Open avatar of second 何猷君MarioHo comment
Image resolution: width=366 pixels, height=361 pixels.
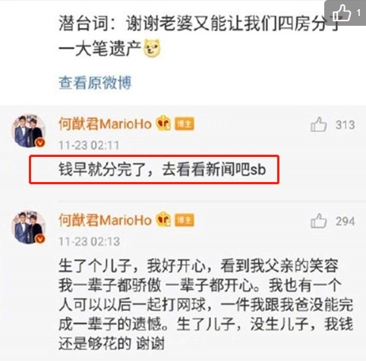point(29,228)
